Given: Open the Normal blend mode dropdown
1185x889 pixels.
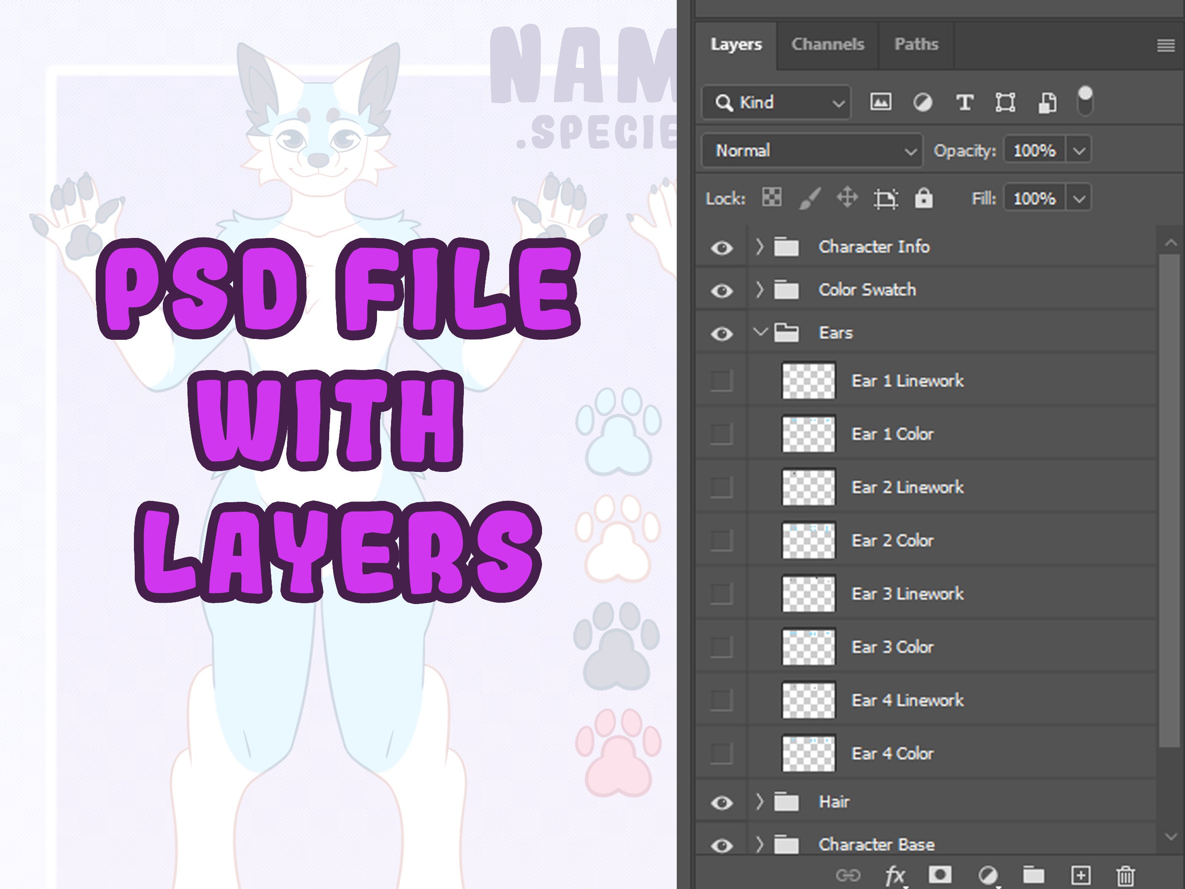Looking at the screenshot, I should tap(812, 151).
